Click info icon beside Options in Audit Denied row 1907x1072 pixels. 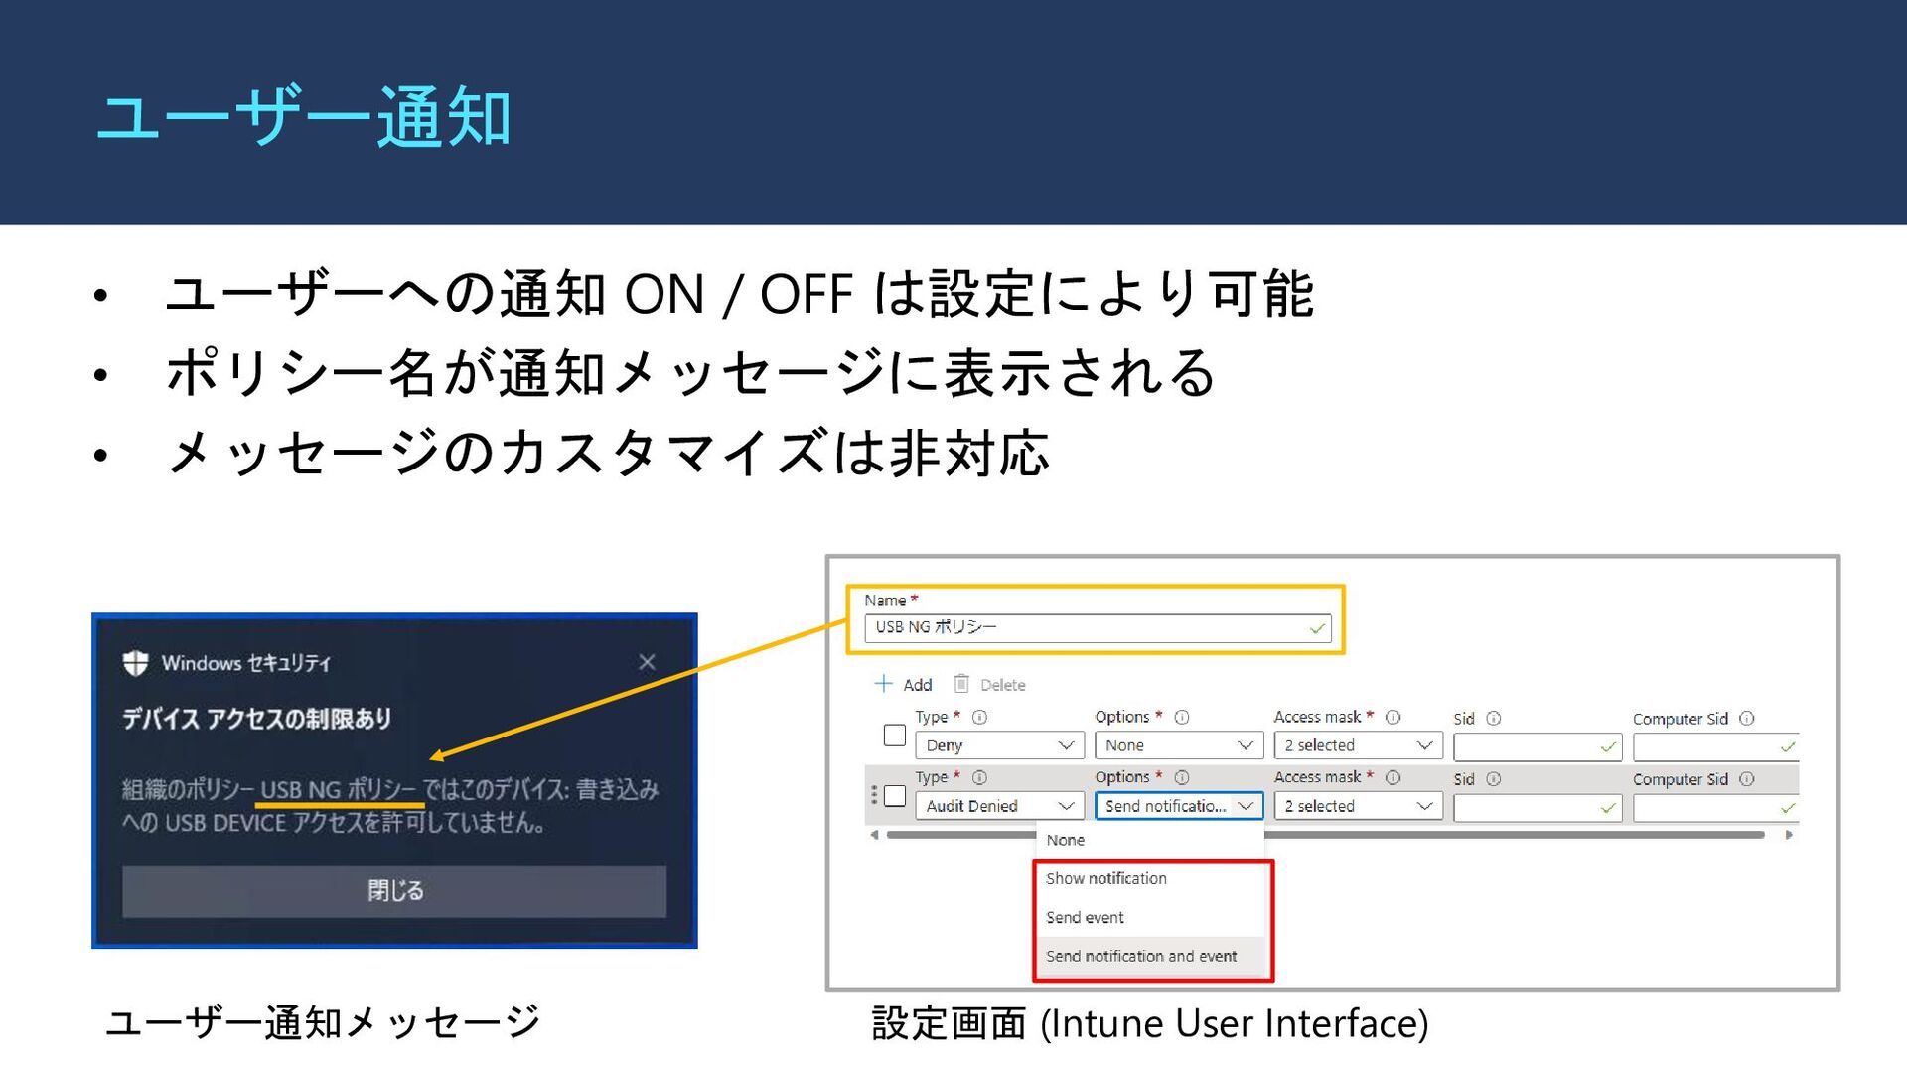pyautogui.click(x=1182, y=777)
